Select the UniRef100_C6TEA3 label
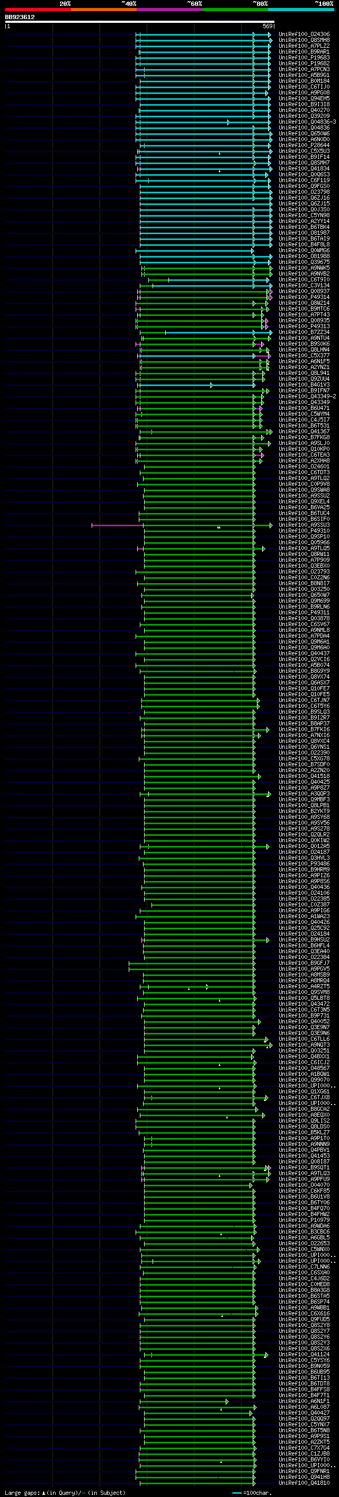Viewport: 339px width, 1497px height. (304, 455)
